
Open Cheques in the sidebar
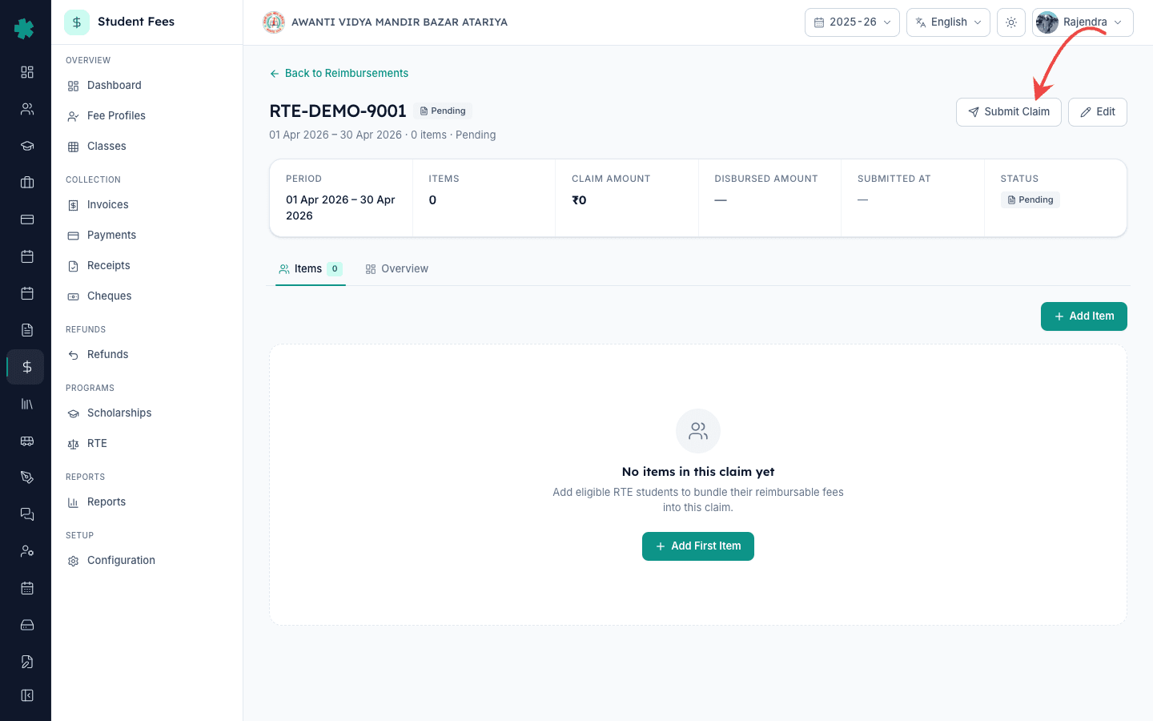[147, 296]
